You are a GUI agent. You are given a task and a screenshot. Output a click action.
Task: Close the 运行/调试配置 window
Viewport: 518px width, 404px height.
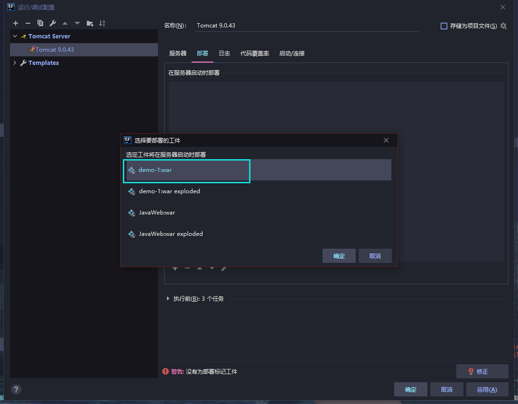(503, 7)
